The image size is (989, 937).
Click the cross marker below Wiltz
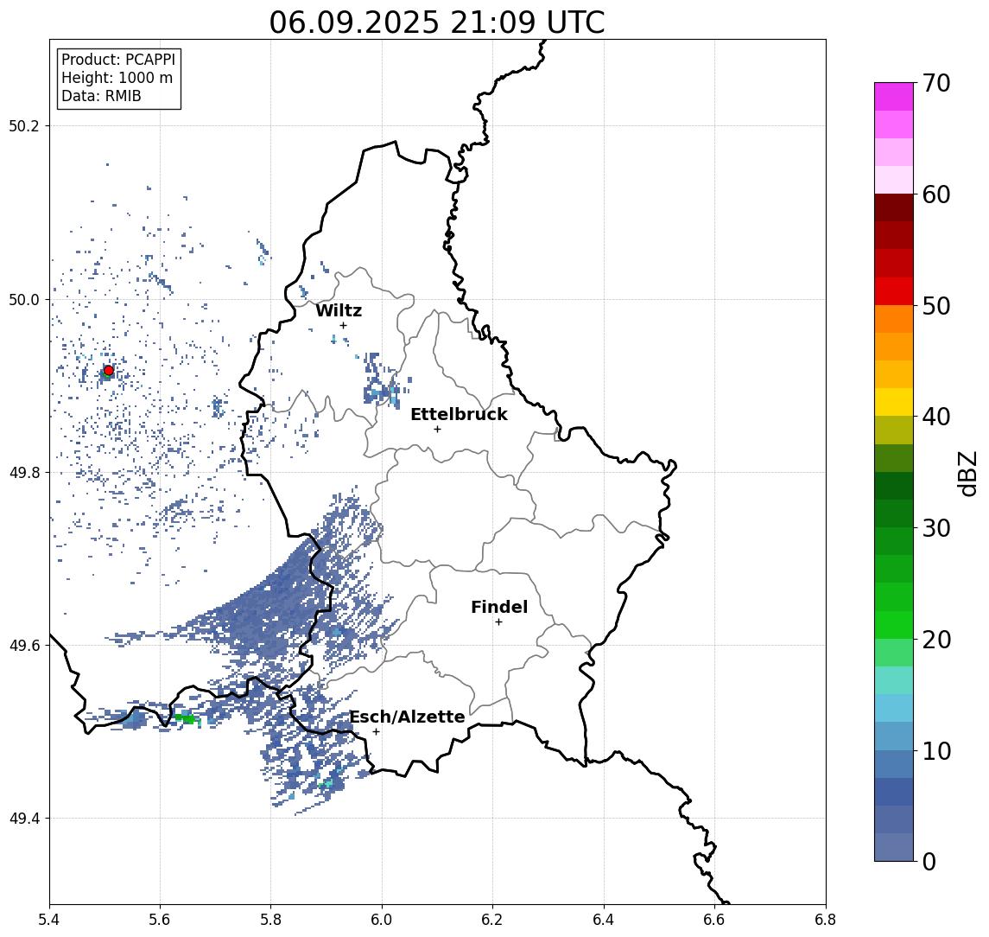point(343,325)
